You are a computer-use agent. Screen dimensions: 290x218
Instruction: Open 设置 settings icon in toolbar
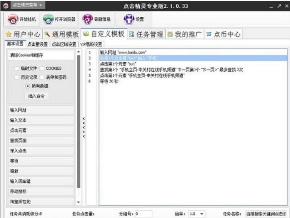coord(129,19)
